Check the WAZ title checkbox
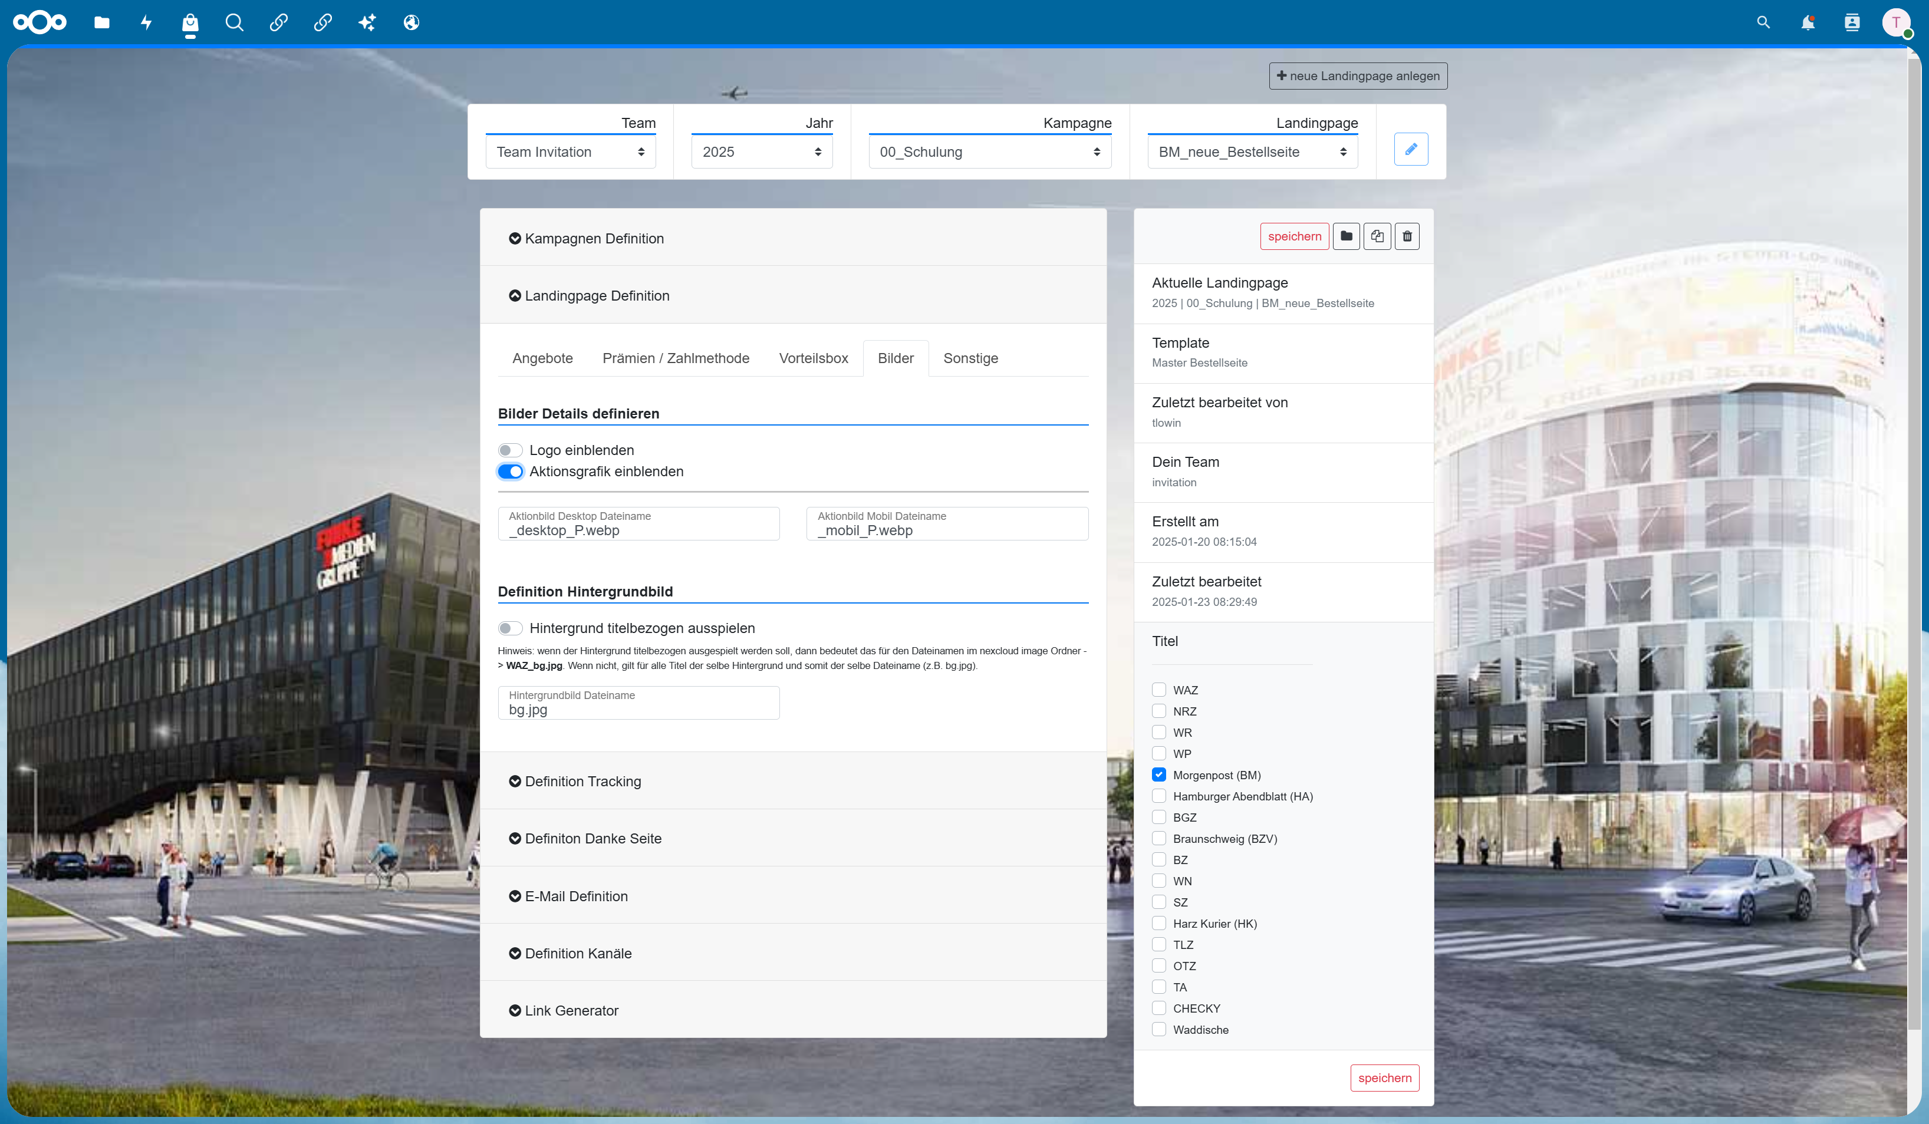 pos(1159,690)
